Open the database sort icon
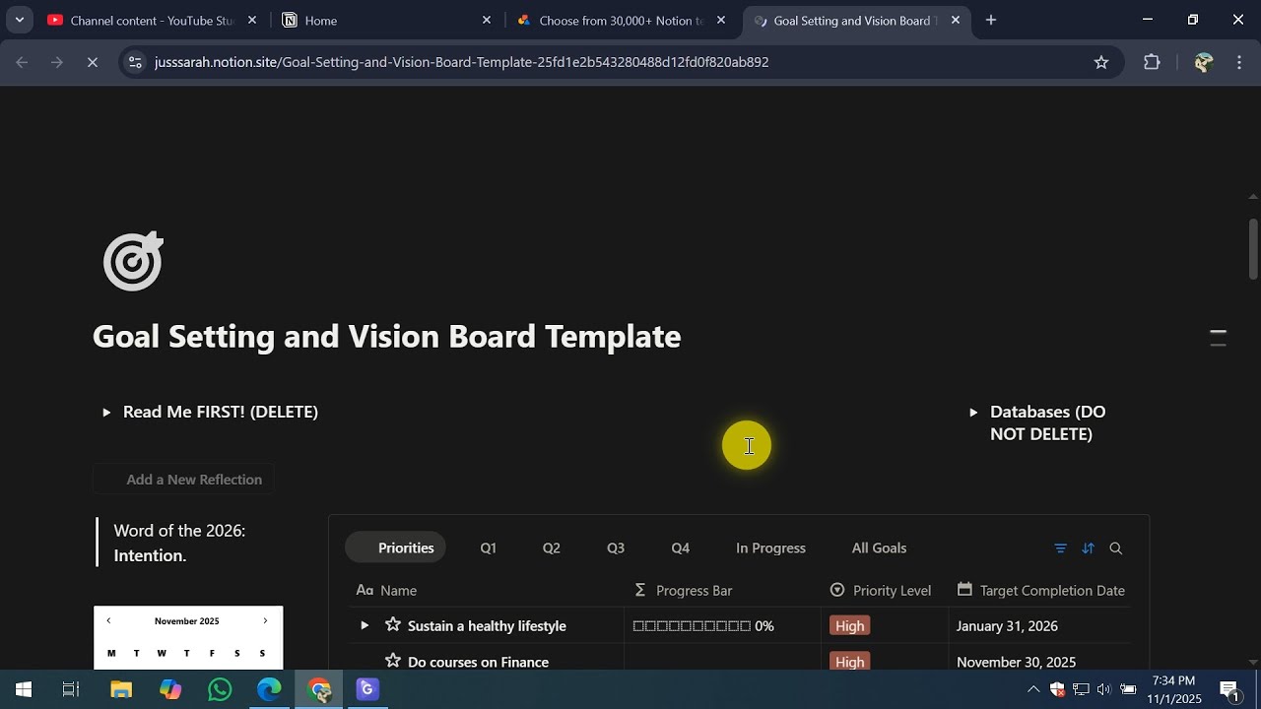The height and width of the screenshot is (709, 1261). click(1088, 548)
